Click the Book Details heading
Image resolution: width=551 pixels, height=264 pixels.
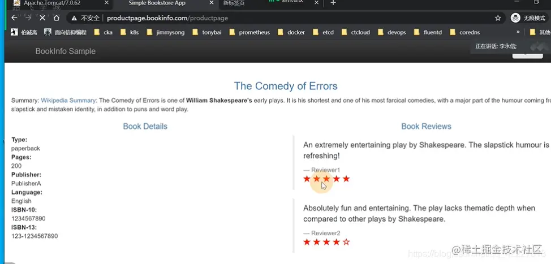point(145,127)
